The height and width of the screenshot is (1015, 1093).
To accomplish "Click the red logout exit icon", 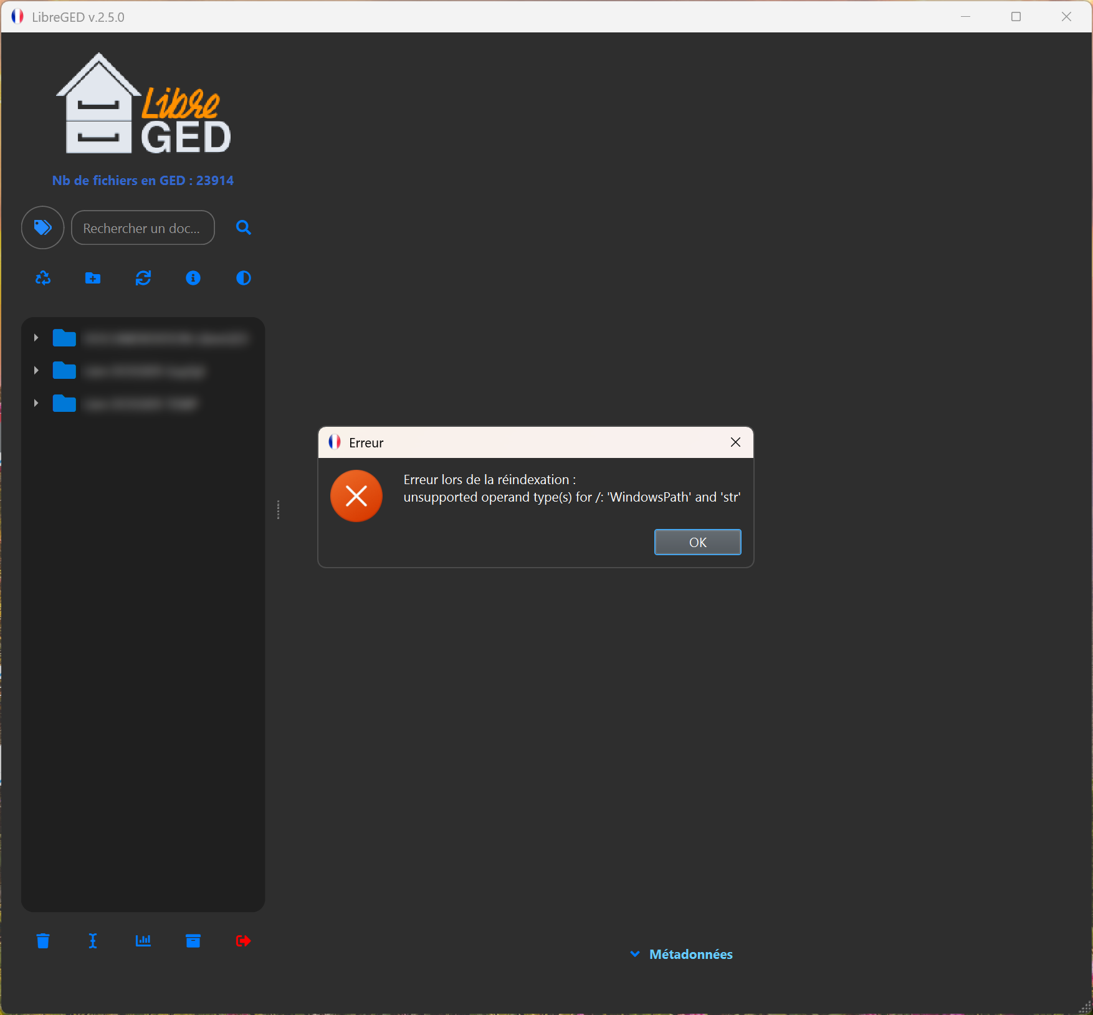I will point(244,941).
